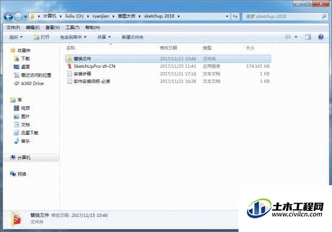Viewport: 332px width, 232px height.
Task: Select liuliu (O:) in address breadcrumb
Action: [x=74, y=16]
